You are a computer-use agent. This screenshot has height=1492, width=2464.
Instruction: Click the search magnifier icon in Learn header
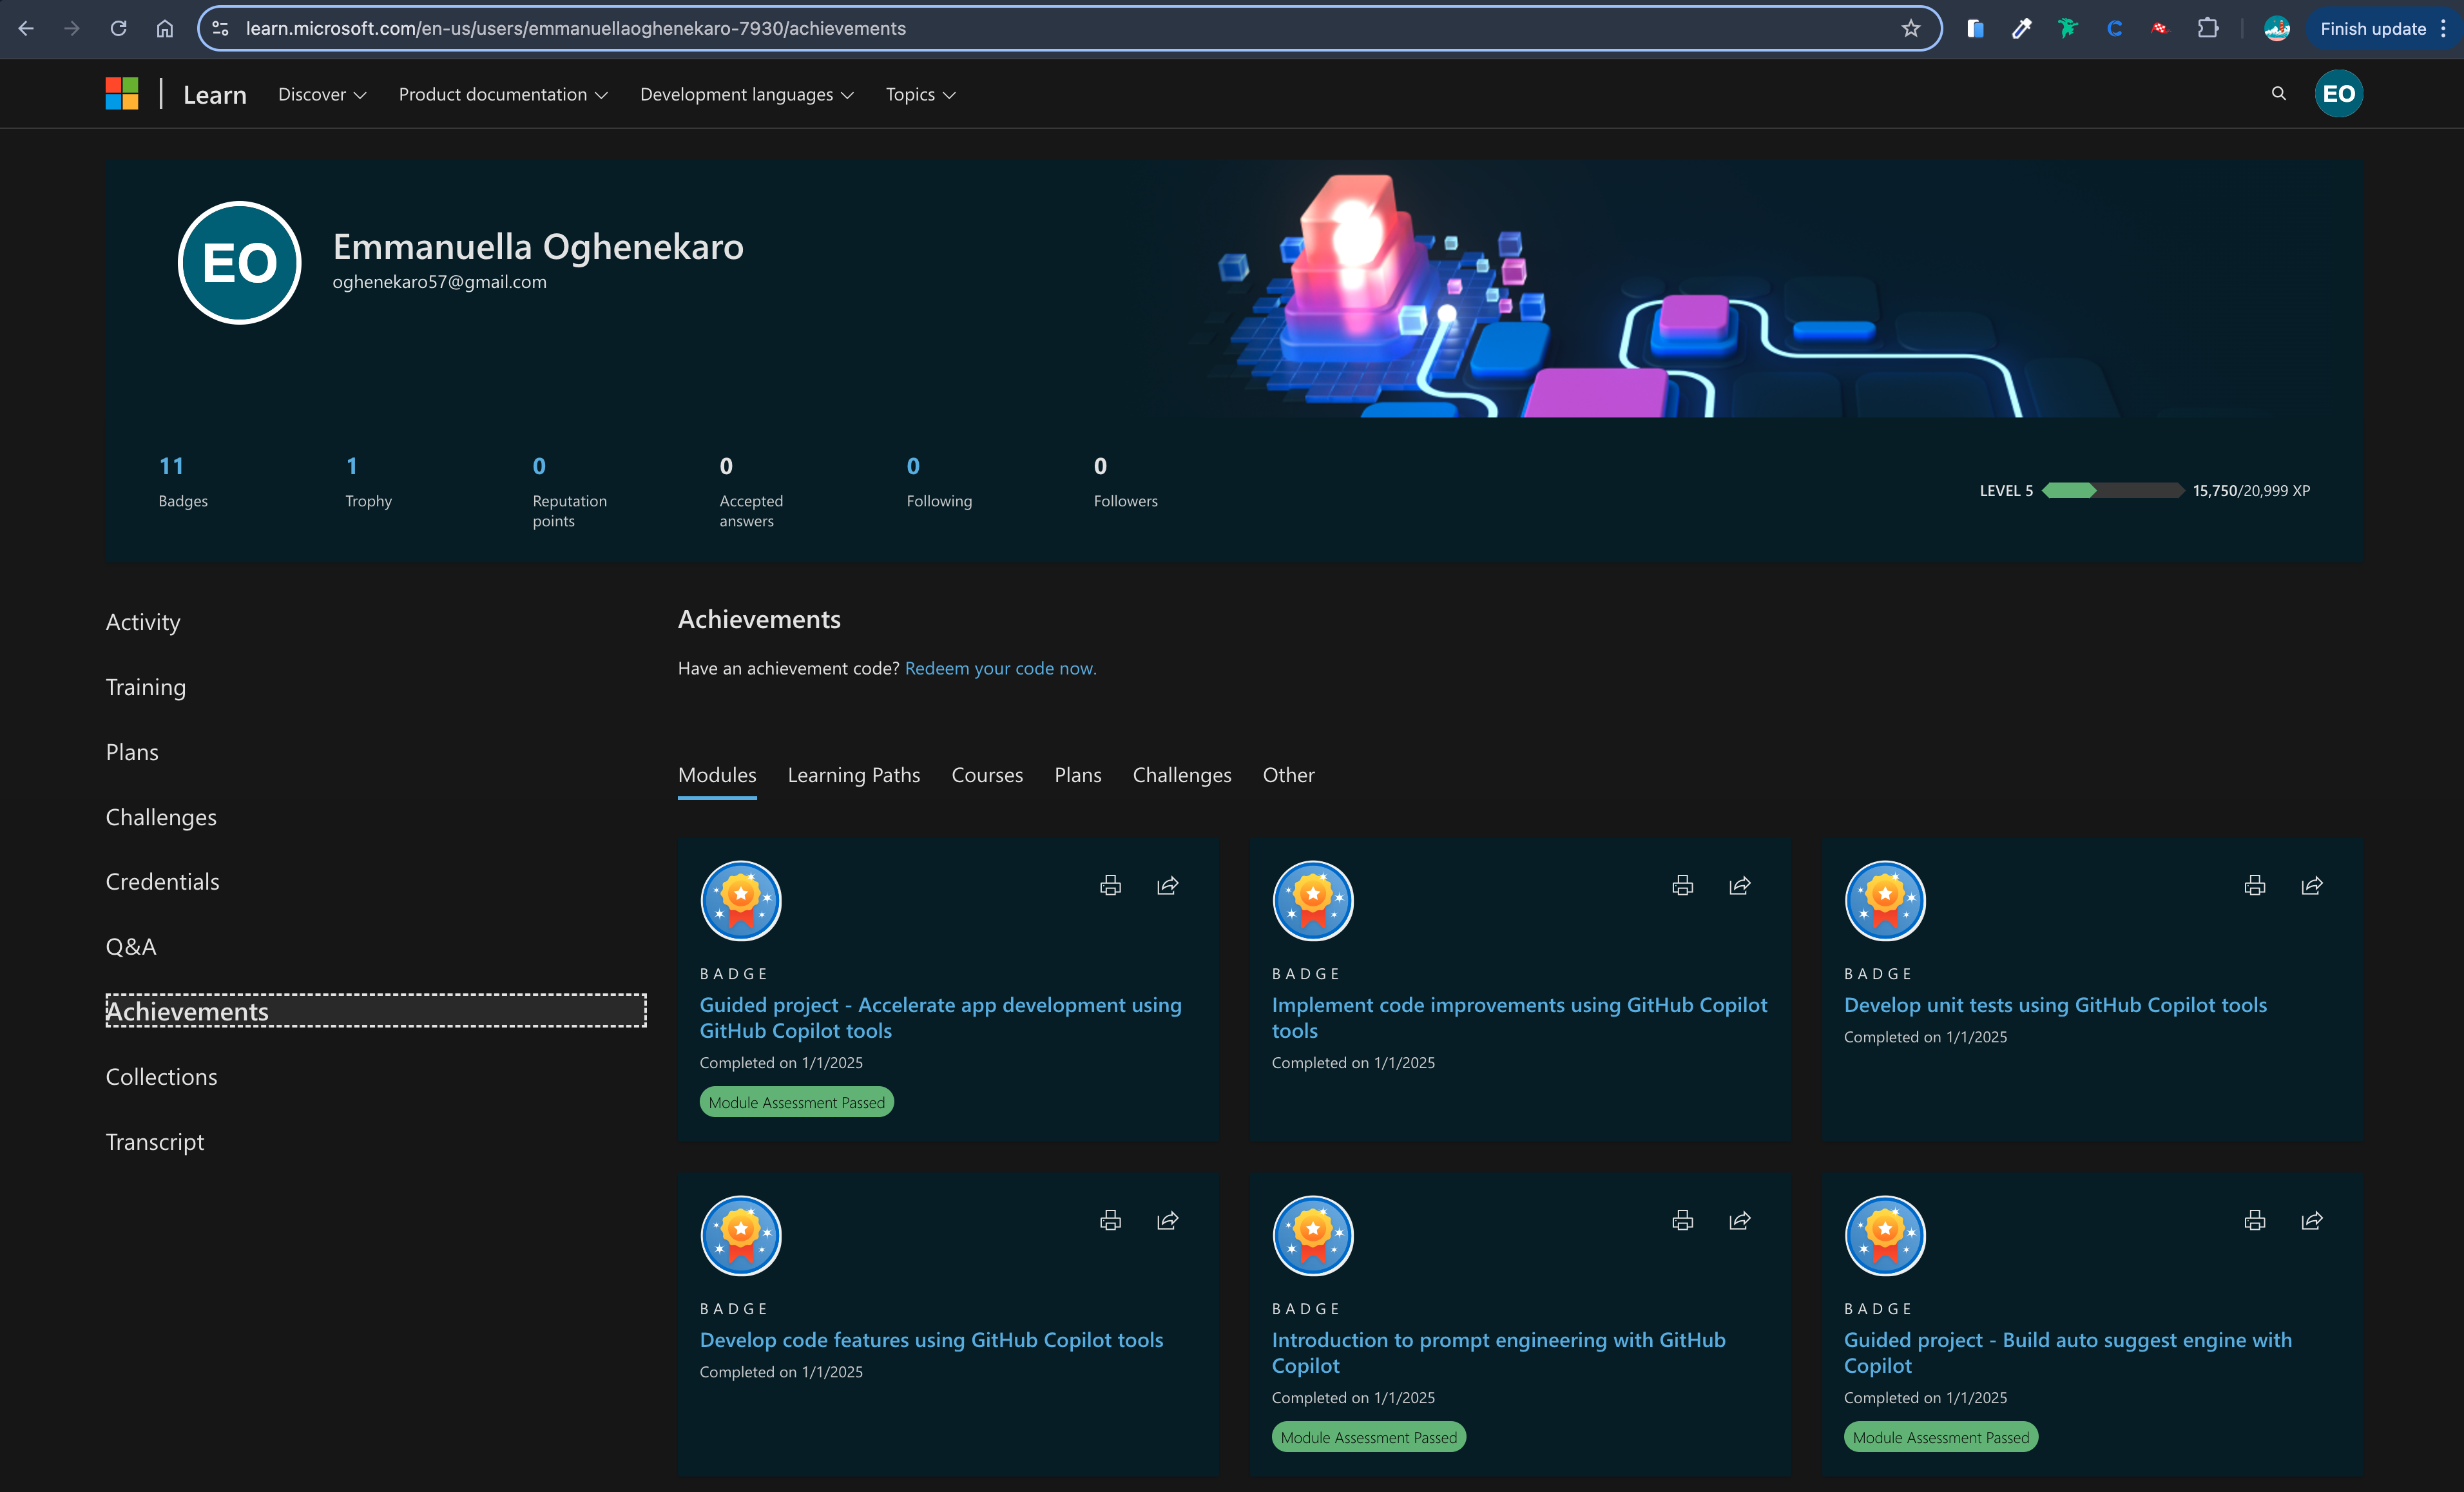[x=2278, y=94]
